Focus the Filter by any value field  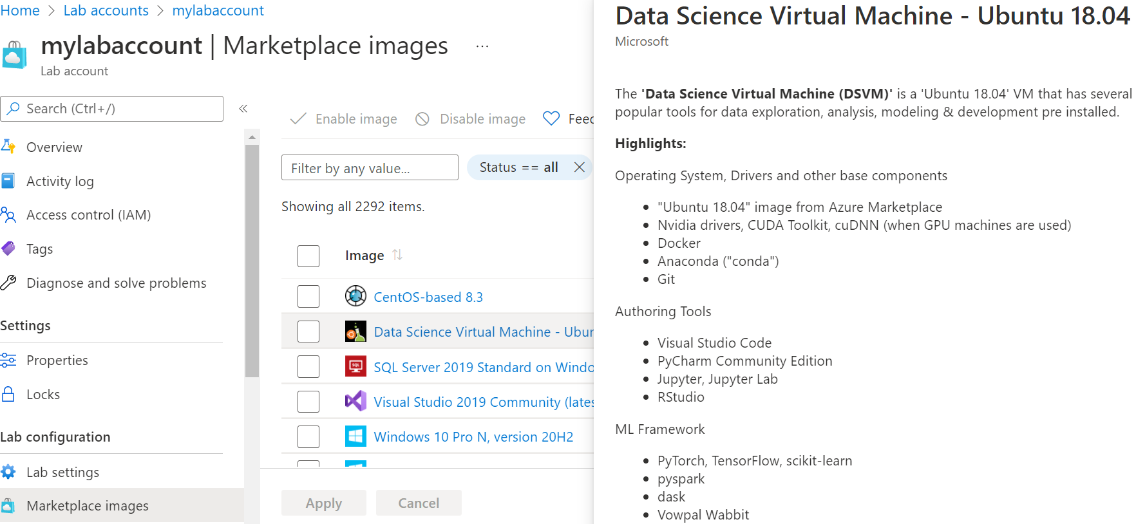(370, 167)
